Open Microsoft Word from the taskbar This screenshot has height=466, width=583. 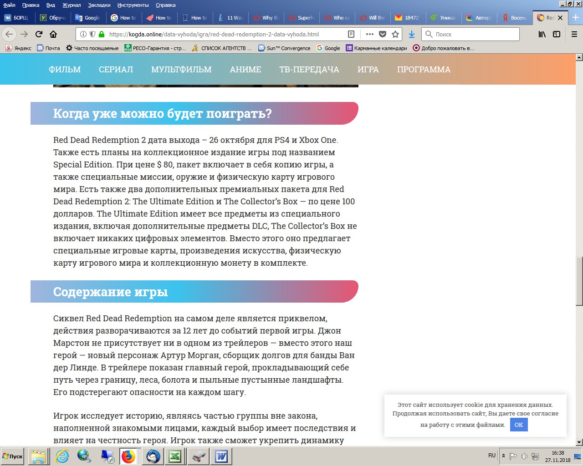coord(221,456)
